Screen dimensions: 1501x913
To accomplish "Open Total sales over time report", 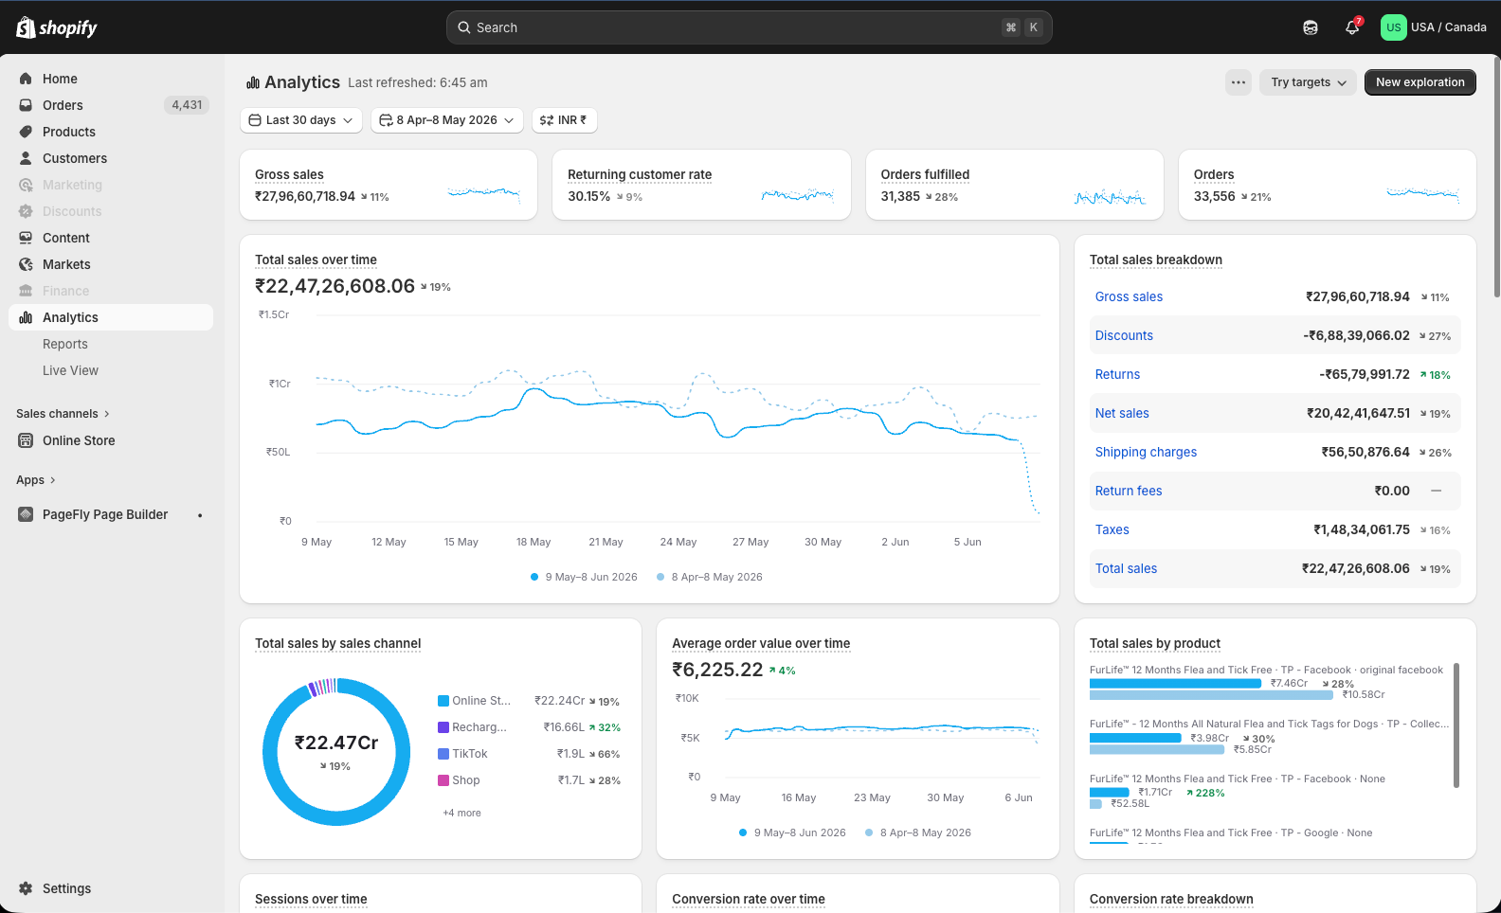I will tap(316, 260).
